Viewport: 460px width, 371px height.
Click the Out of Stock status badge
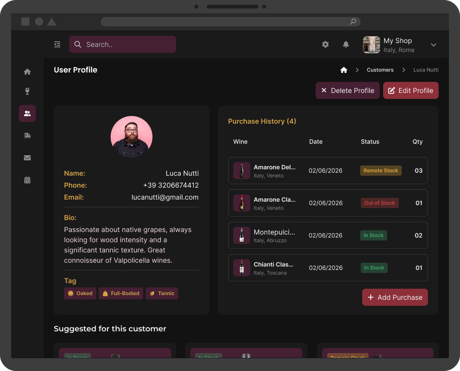click(380, 203)
